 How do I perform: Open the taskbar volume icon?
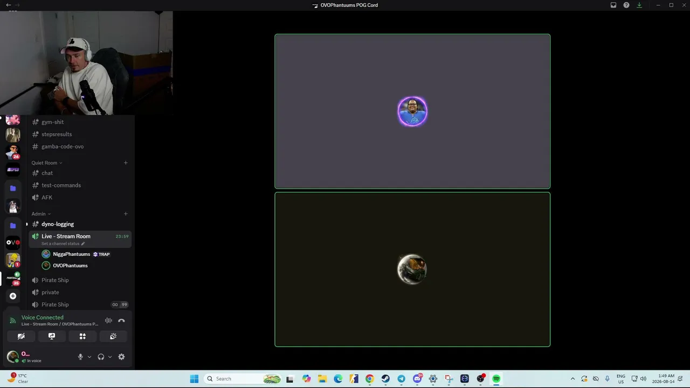[643, 379]
